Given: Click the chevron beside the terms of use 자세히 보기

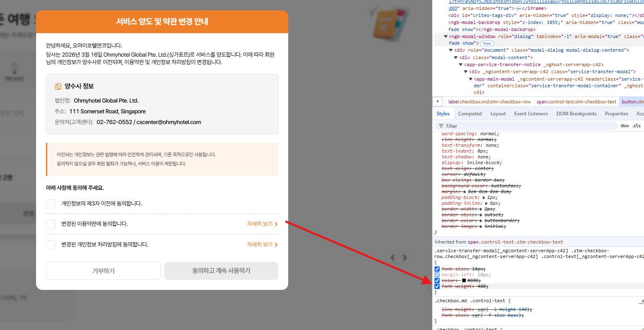Looking at the screenshot, I should 276,224.
